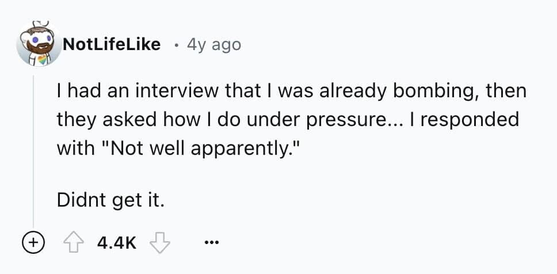Downvote the NotLifeLike comment
Image resolution: width=557 pixels, height=274 pixels.
click(159, 242)
